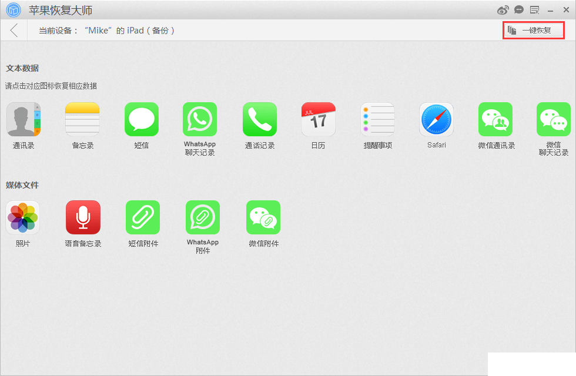Open the 备忘录 notes icon

[x=82, y=119]
